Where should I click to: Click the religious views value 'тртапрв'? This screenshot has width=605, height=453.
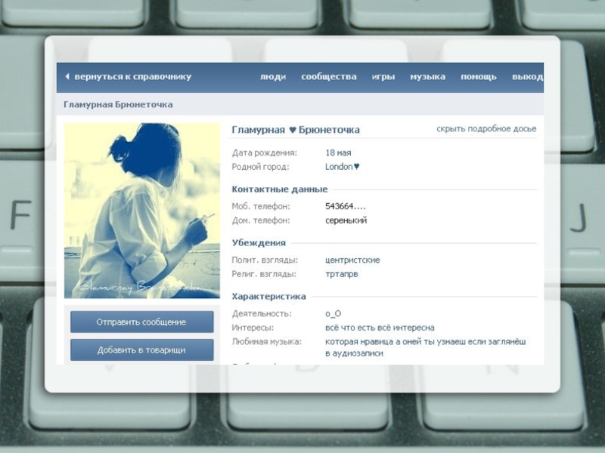[x=341, y=274]
